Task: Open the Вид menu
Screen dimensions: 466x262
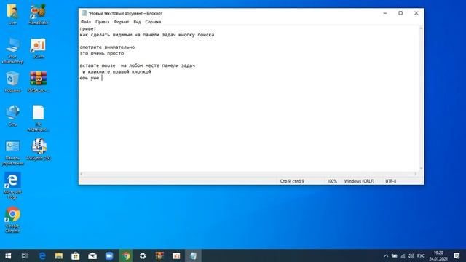Action: coord(137,22)
